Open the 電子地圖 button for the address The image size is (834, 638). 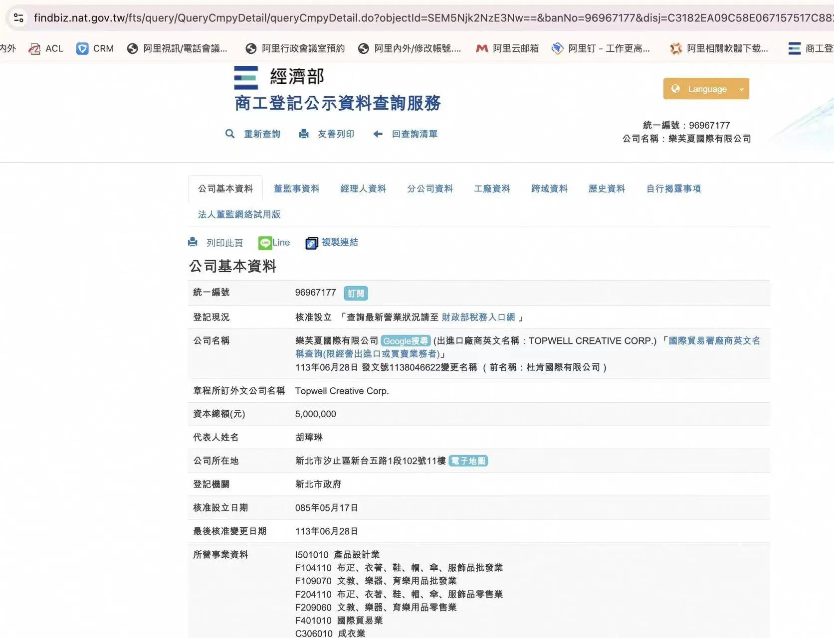(468, 461)
